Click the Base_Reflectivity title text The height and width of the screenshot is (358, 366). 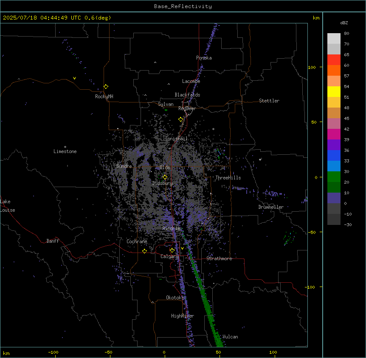point(183,6)
